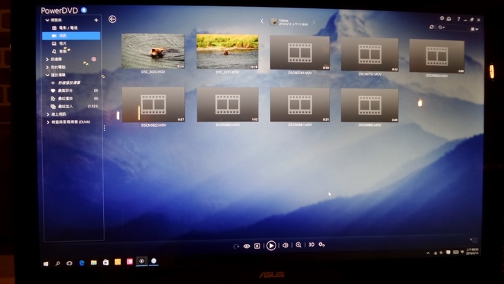Go back with the circled arrow button

[112, 19]
